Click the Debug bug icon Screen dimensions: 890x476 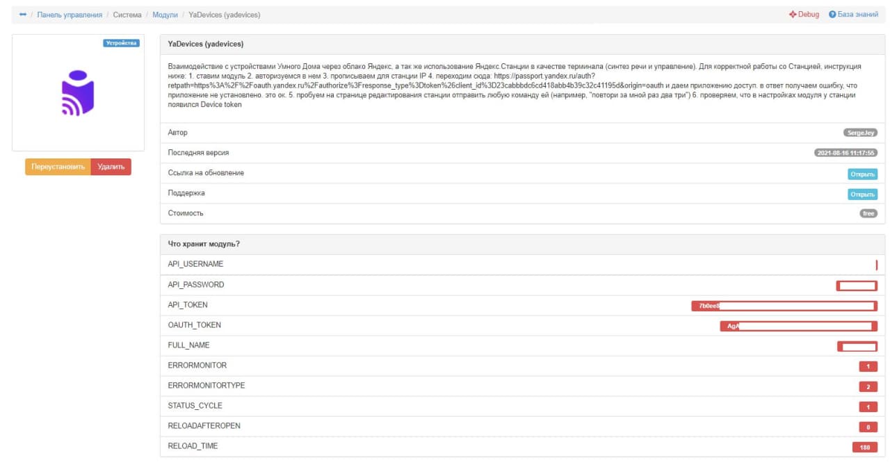pyautogui.click(x=793, y=15)
